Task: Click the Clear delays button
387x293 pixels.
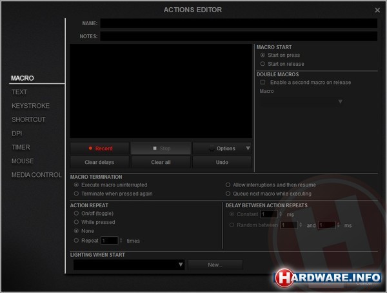Action: [x=99, y=162]
